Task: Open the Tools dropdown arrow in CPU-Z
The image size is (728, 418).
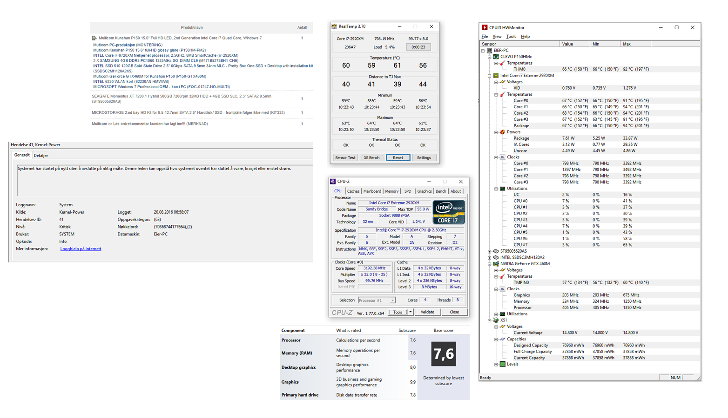Action: click(411, 312)
